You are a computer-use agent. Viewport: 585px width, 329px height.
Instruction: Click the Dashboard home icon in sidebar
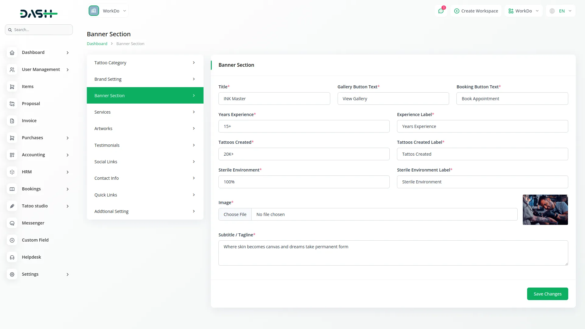point(12,53)
